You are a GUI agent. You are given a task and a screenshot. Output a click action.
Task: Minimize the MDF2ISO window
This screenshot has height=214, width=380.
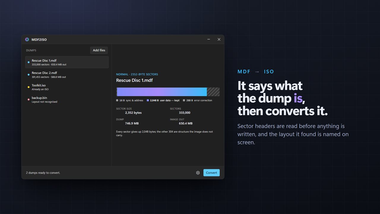[209, 39]
